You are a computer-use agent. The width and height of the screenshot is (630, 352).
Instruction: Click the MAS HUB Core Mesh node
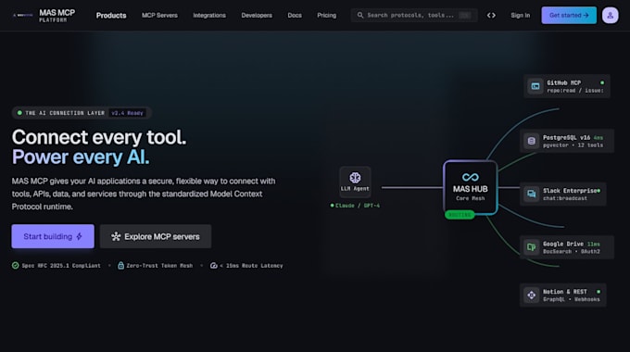tap(470, 188)
